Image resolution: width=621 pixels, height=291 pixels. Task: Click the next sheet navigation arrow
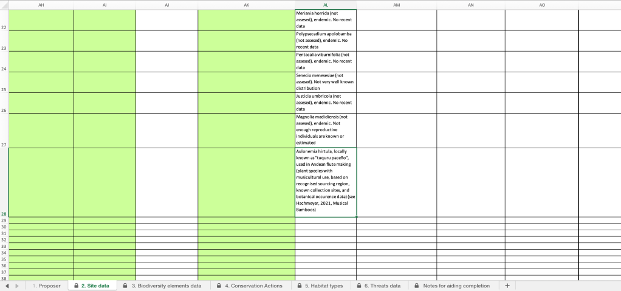tap(16, 286)
